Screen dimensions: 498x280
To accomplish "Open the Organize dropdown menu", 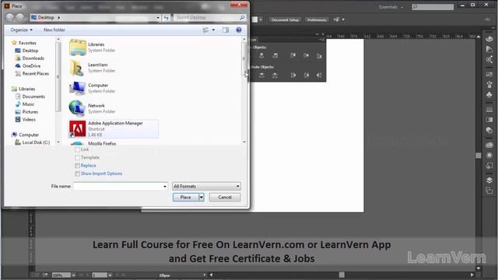I will (21, 30).
